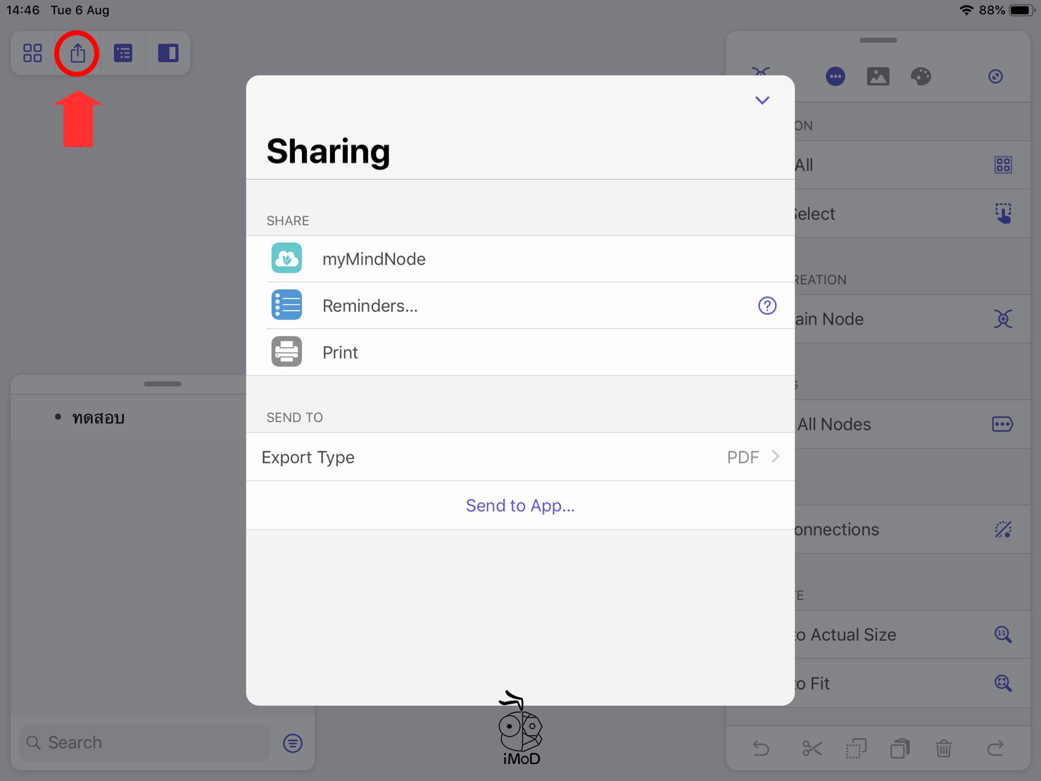Click the Search field in outline
Screen dimensions: 1041x781
point(144,742)
